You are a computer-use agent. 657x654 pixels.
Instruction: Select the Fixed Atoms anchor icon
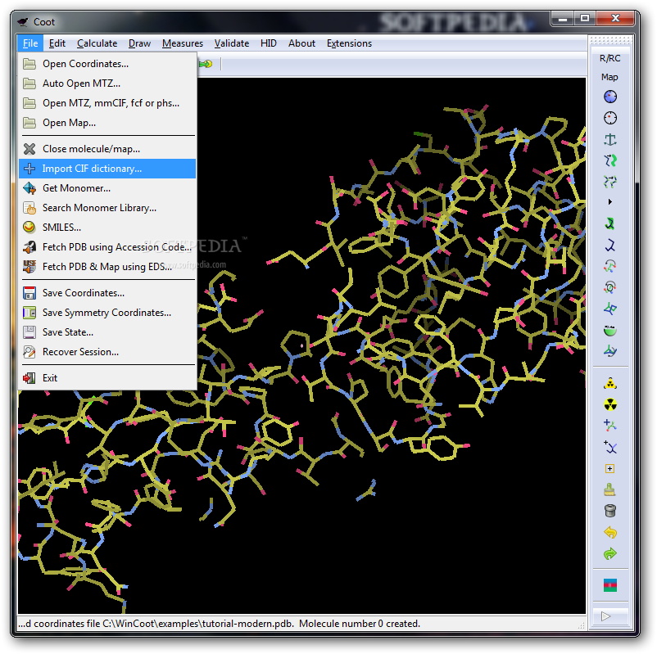click(610, 139)
